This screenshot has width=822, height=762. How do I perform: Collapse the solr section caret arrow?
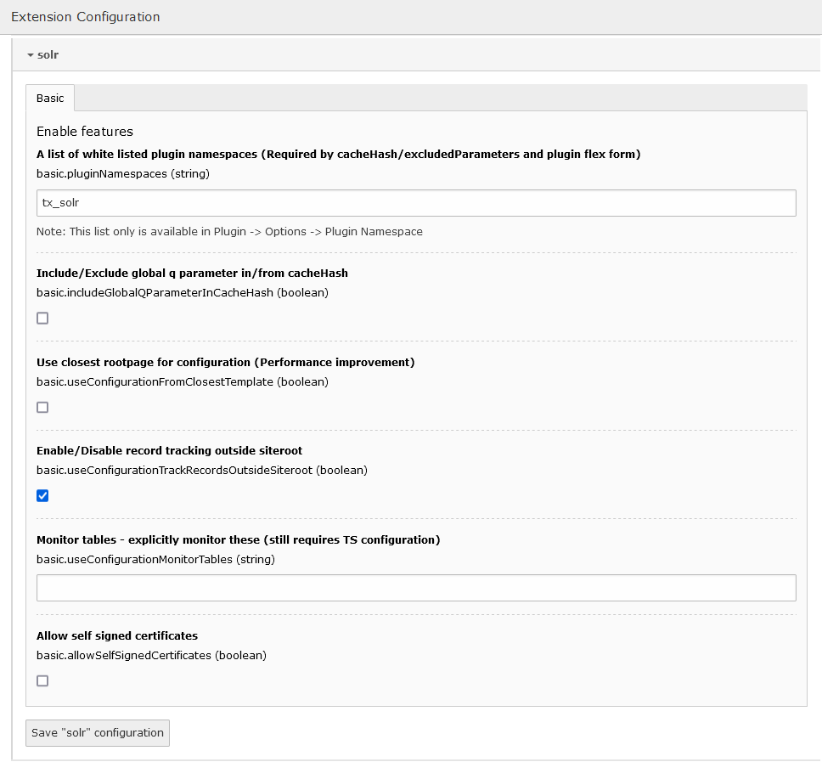31,55
